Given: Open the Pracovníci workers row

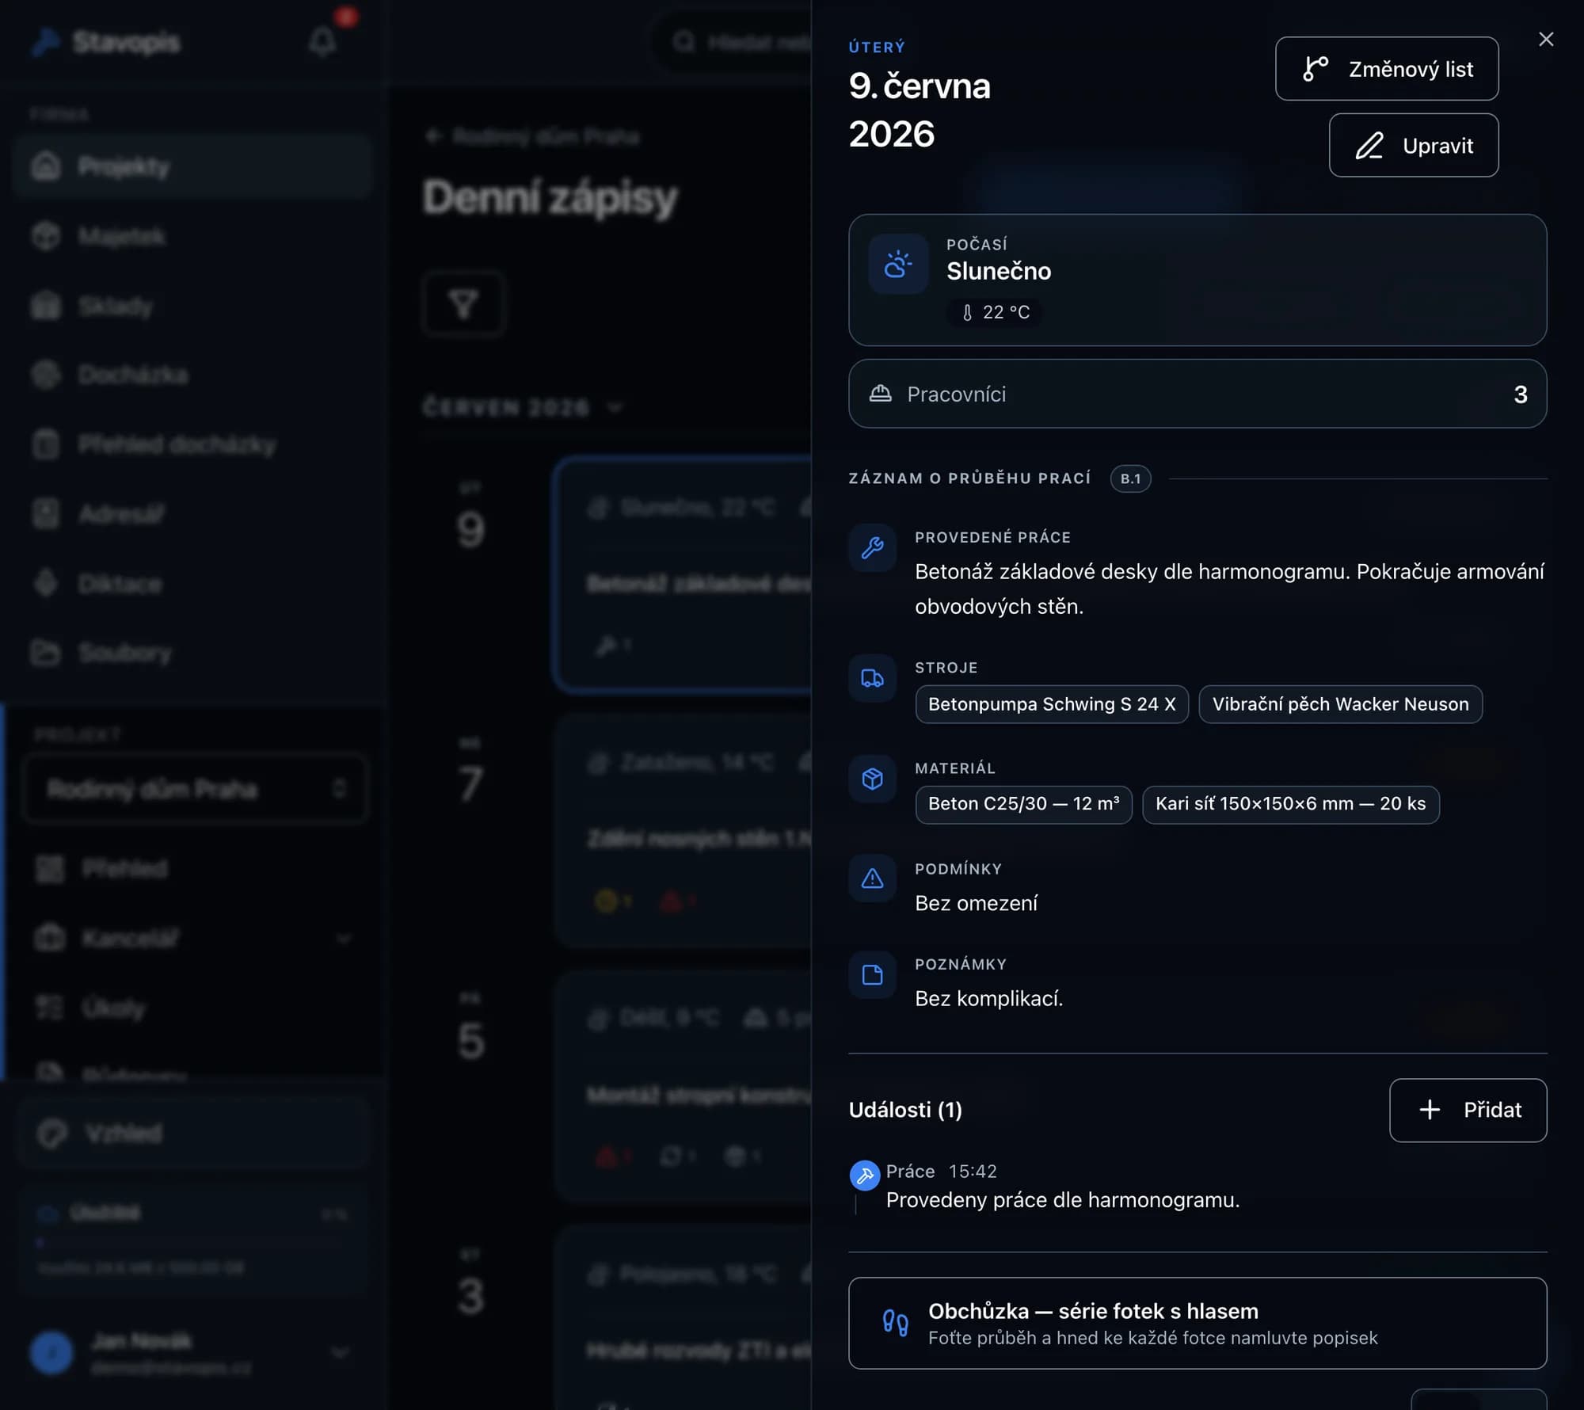Looking at the screenshot, I should coord(1197,394).
